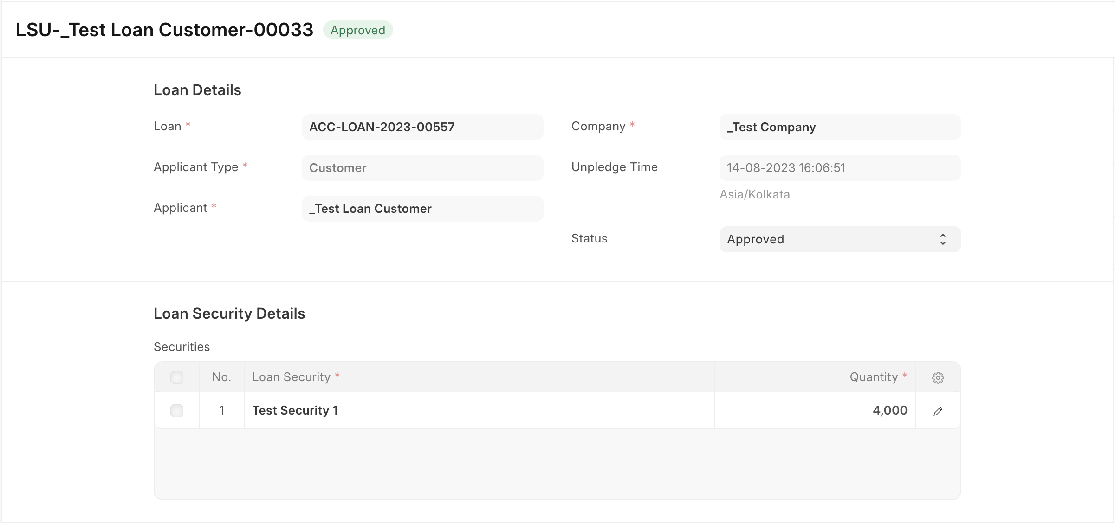Click the document title LSU-_Test Loan Customer-00033
Image resolution: width=1115 pixels, height=523 pixels.
(x=165, y=30)
